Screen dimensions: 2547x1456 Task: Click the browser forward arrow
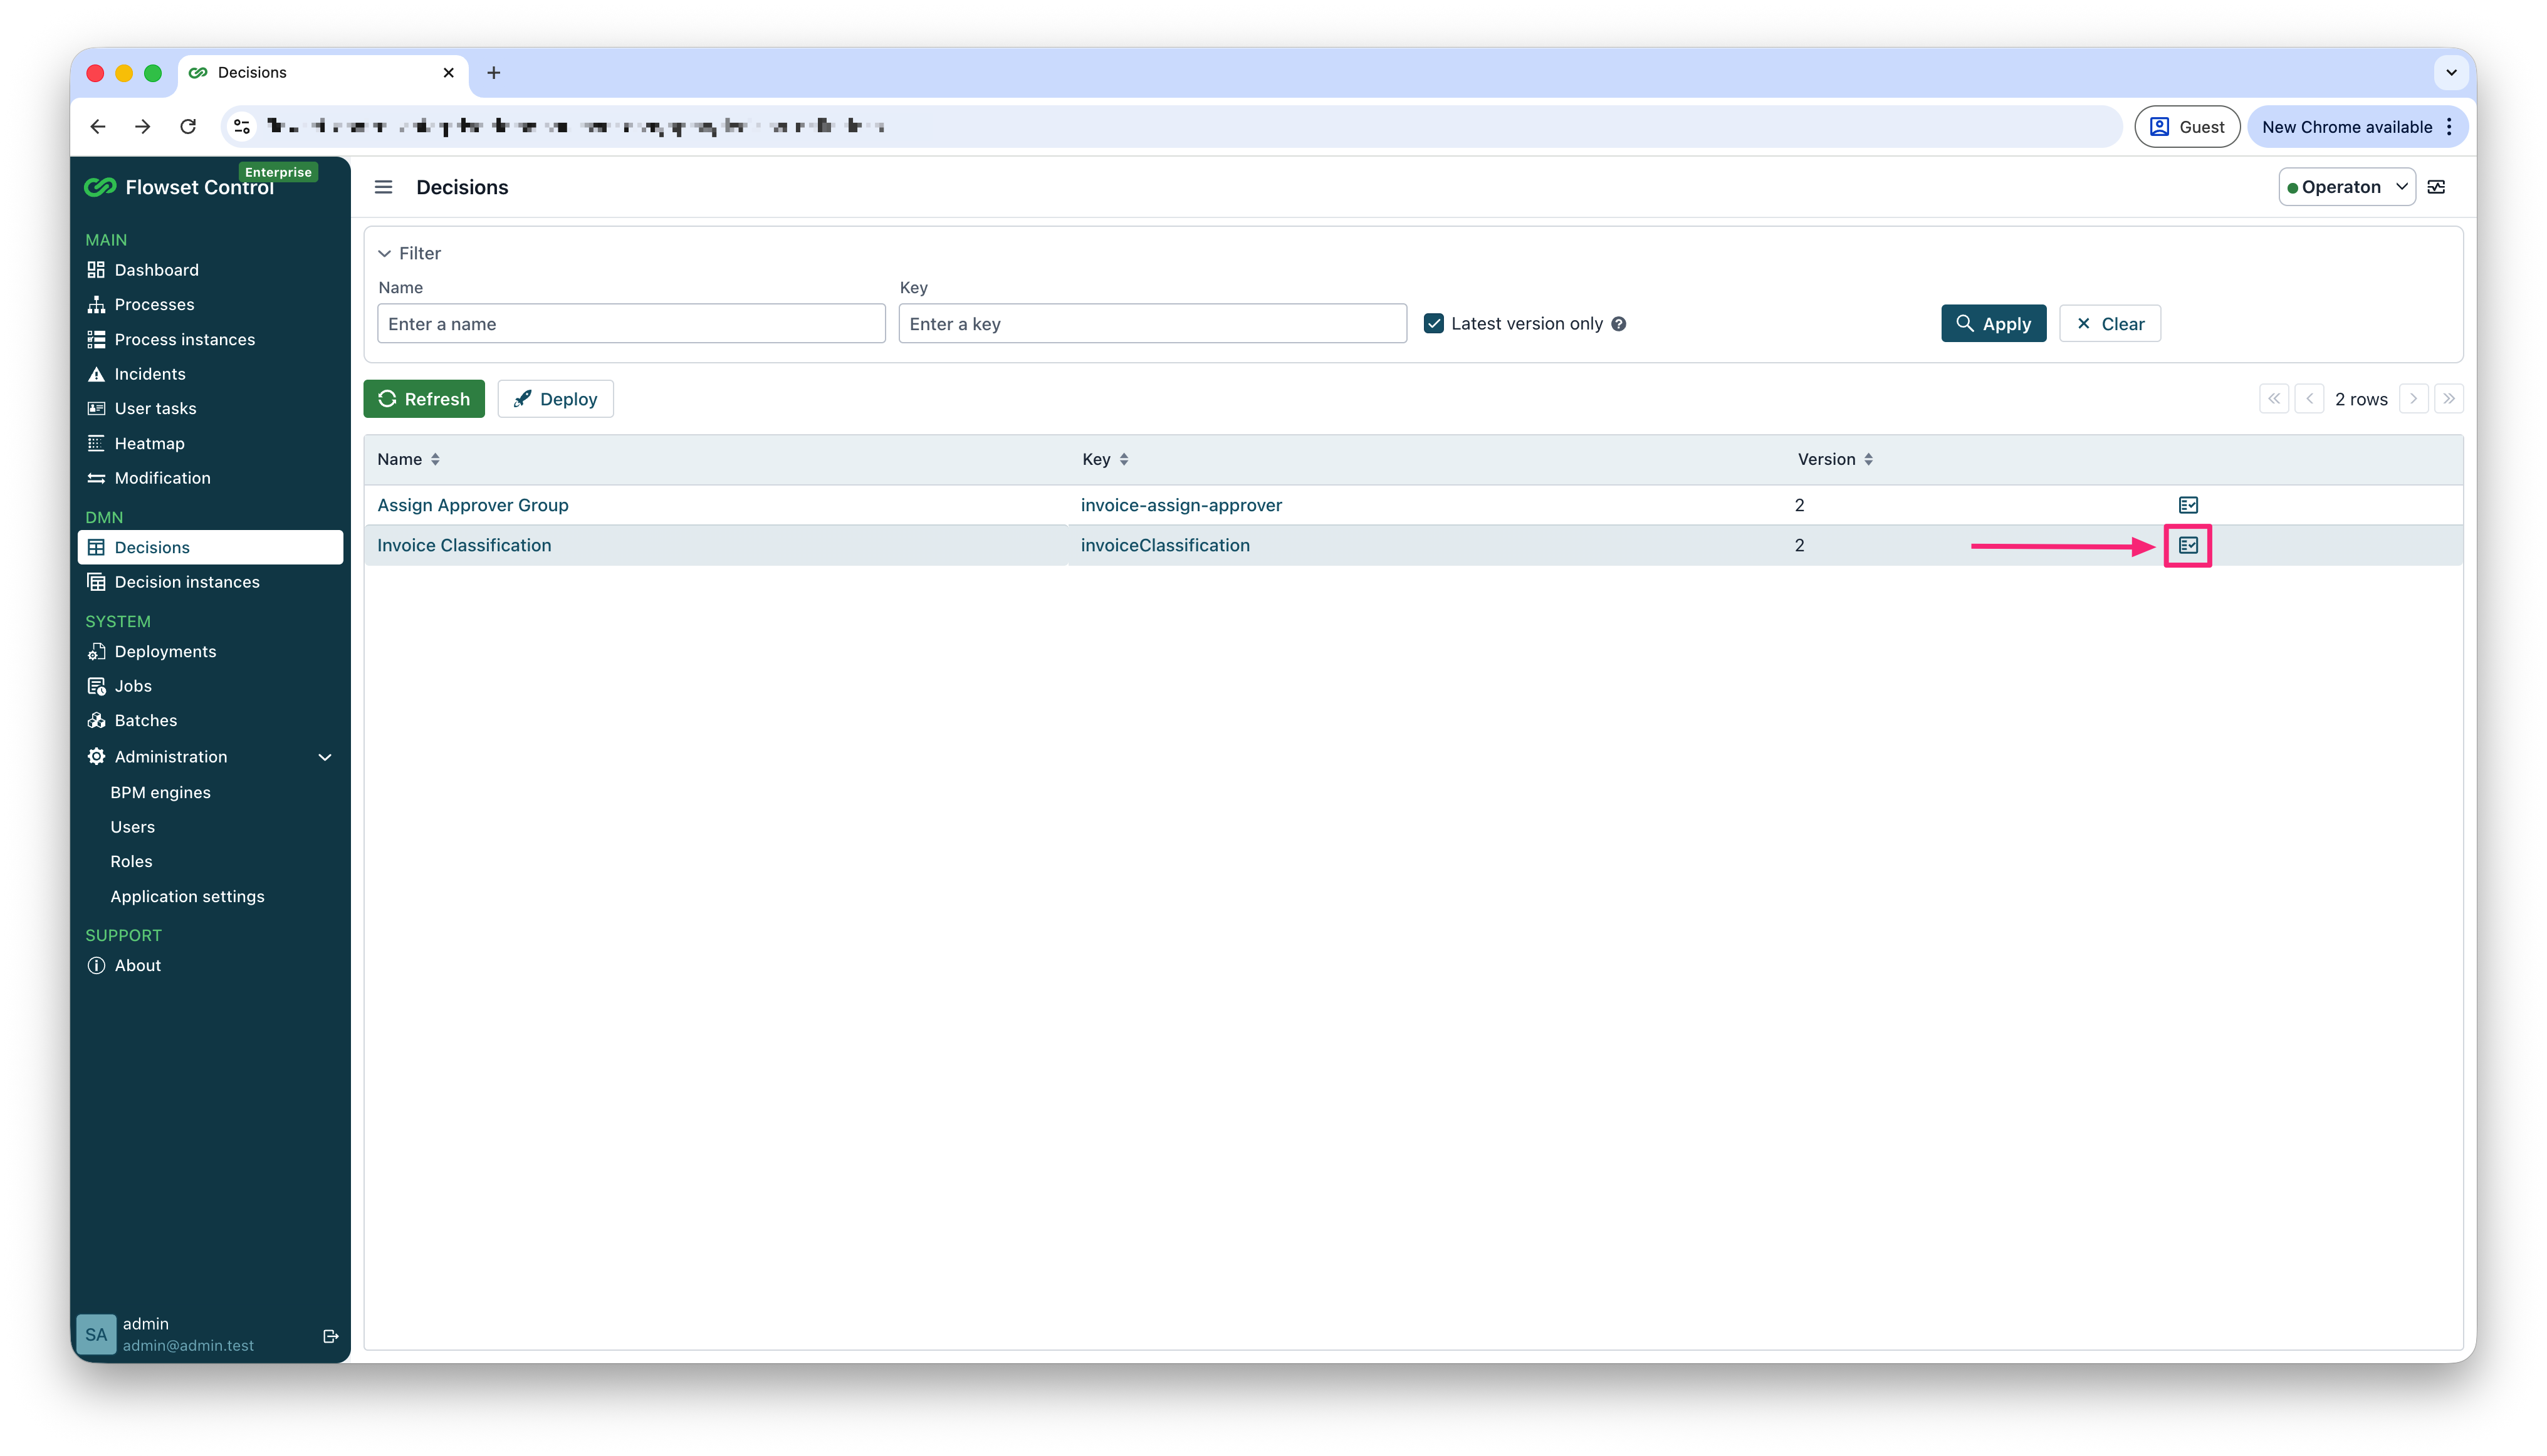click(x=143, y=126)
